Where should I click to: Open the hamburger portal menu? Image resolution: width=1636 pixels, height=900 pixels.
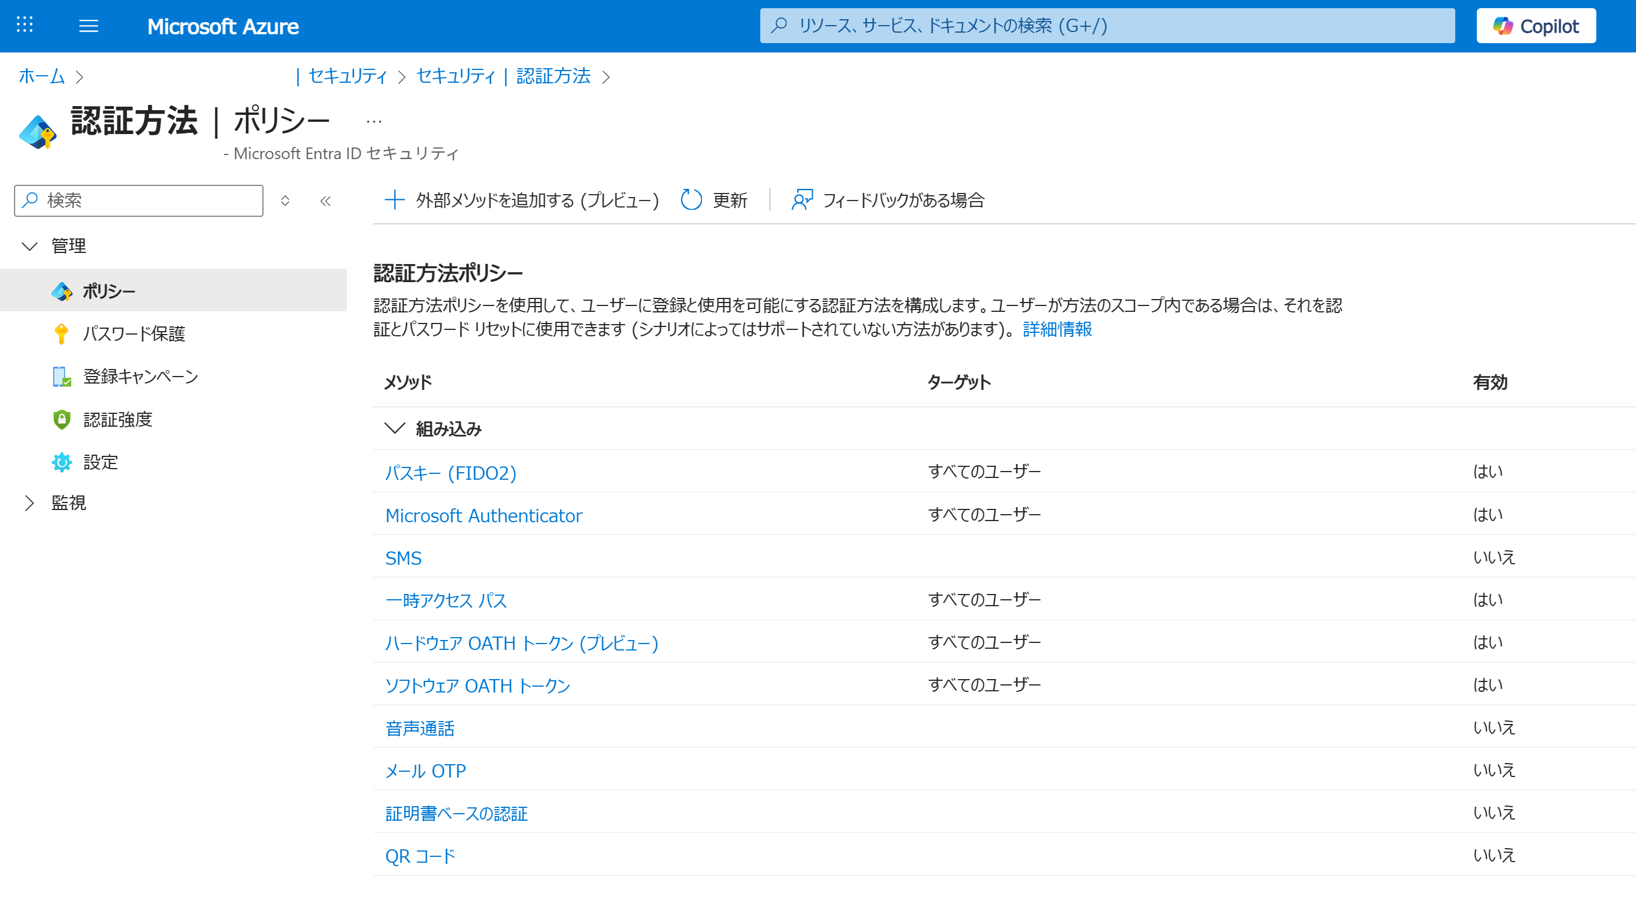pyautogui.click(x=88, y=26)
